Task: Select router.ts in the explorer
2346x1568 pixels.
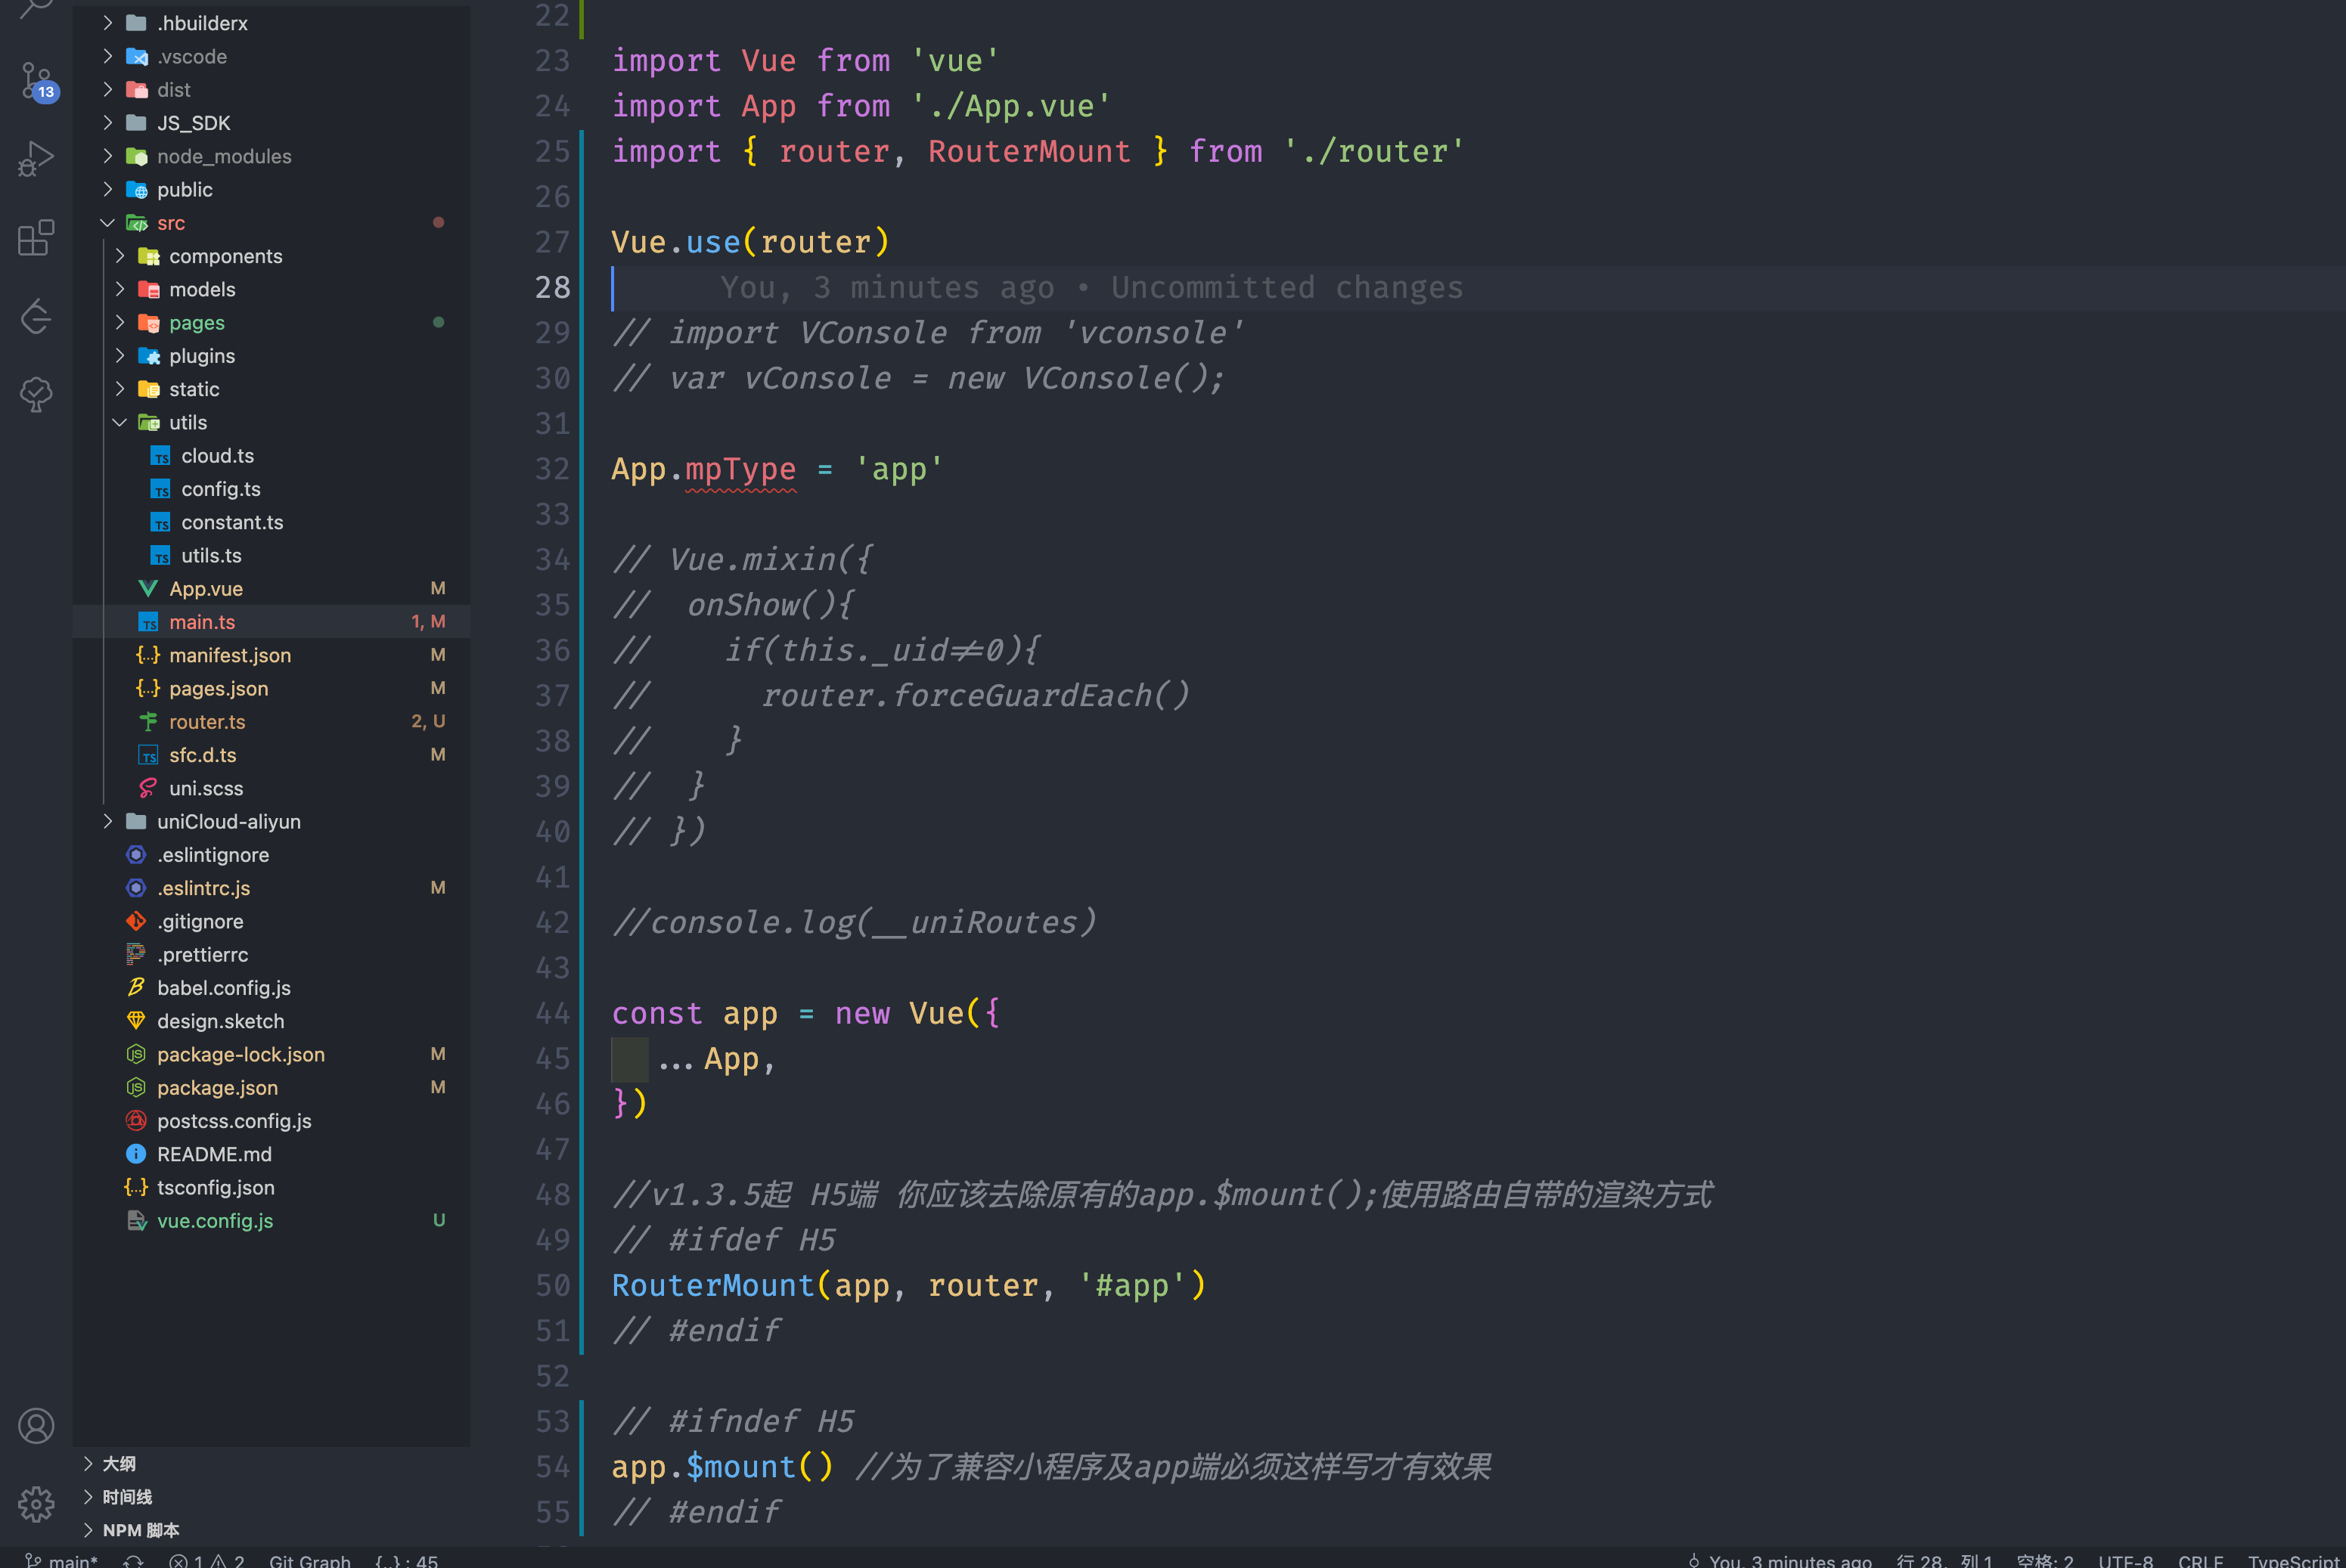Action: (x=207, y=721)
